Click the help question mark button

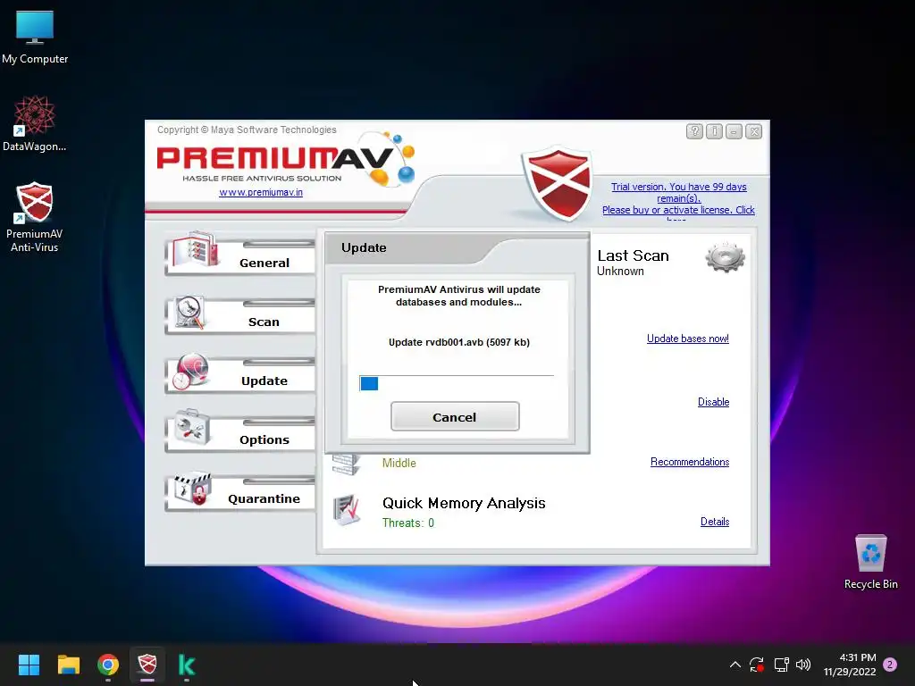(x=694, y=131)
